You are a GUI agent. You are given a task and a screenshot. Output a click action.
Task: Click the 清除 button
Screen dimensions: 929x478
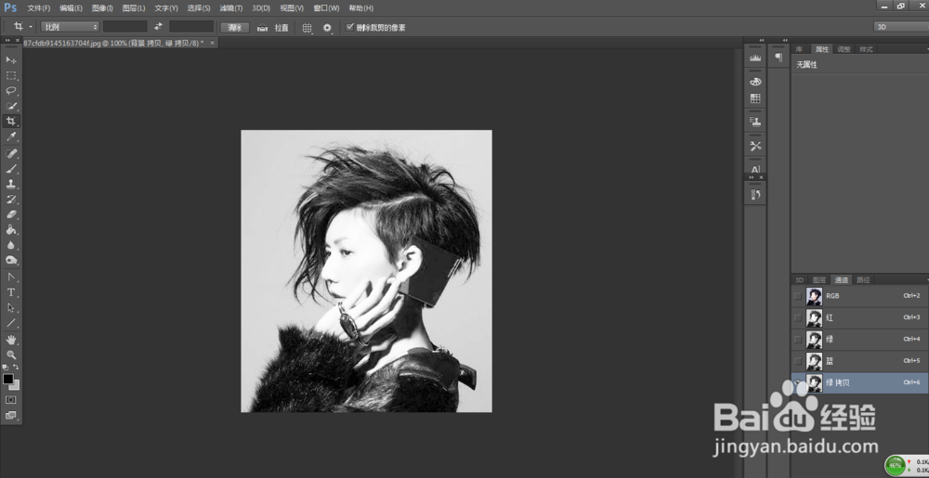[235, 27]
